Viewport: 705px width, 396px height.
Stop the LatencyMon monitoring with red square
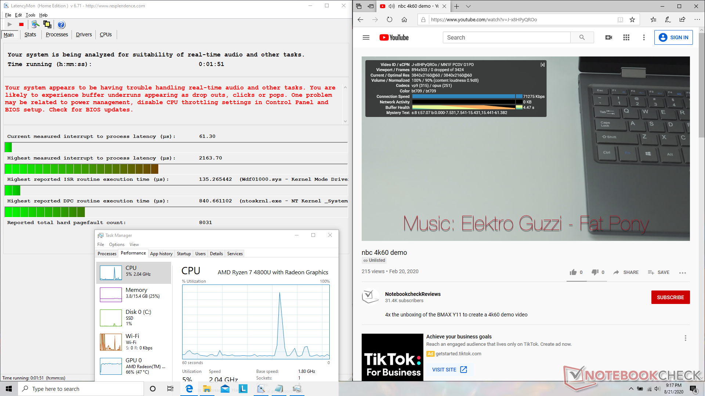[x=21, y=25]
